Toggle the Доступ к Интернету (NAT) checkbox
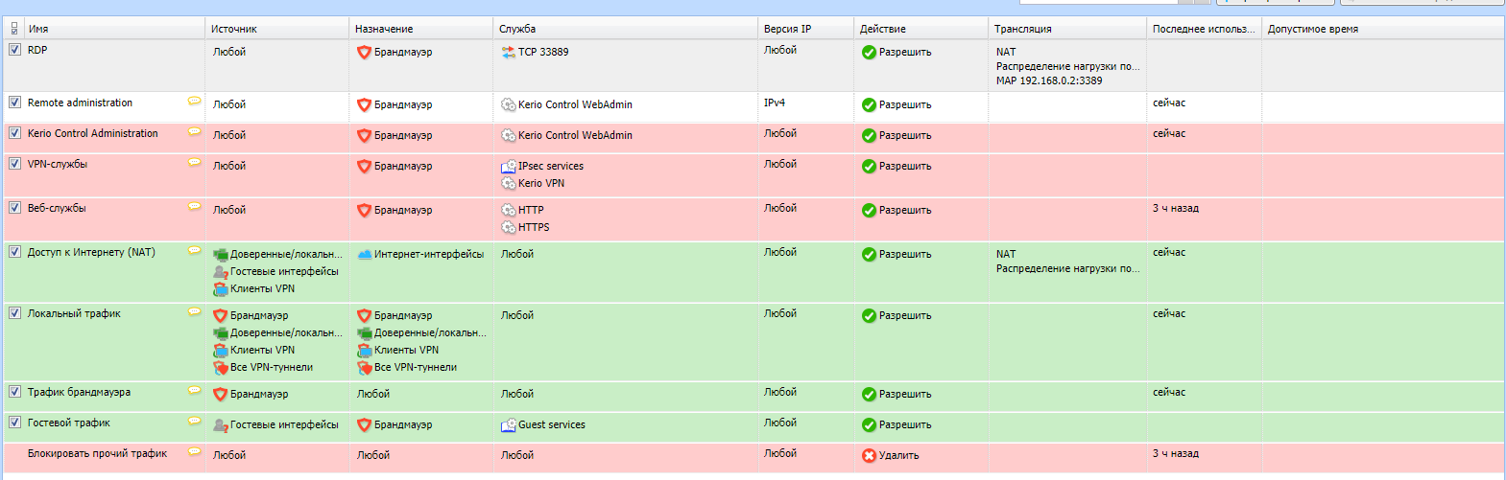1506x480 pixels. [x=14, y=252]
